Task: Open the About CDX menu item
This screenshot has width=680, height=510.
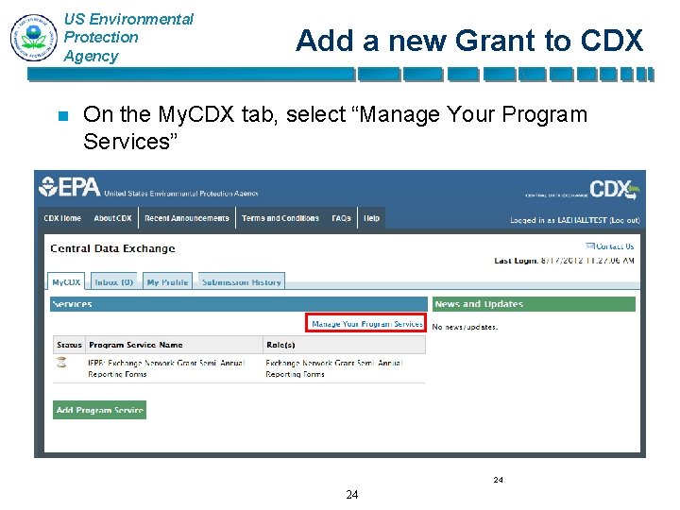Action: (x=112, y=218)
